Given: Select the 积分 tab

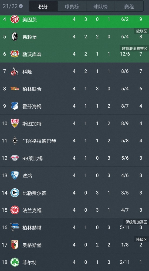Looking at the screenshot, I should (43, 7).
